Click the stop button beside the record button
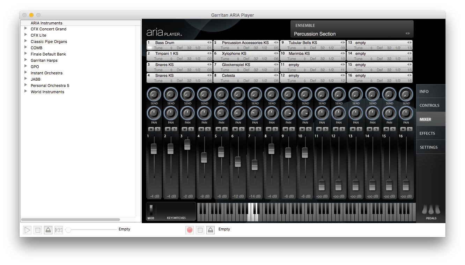 [x=200, y=230]
